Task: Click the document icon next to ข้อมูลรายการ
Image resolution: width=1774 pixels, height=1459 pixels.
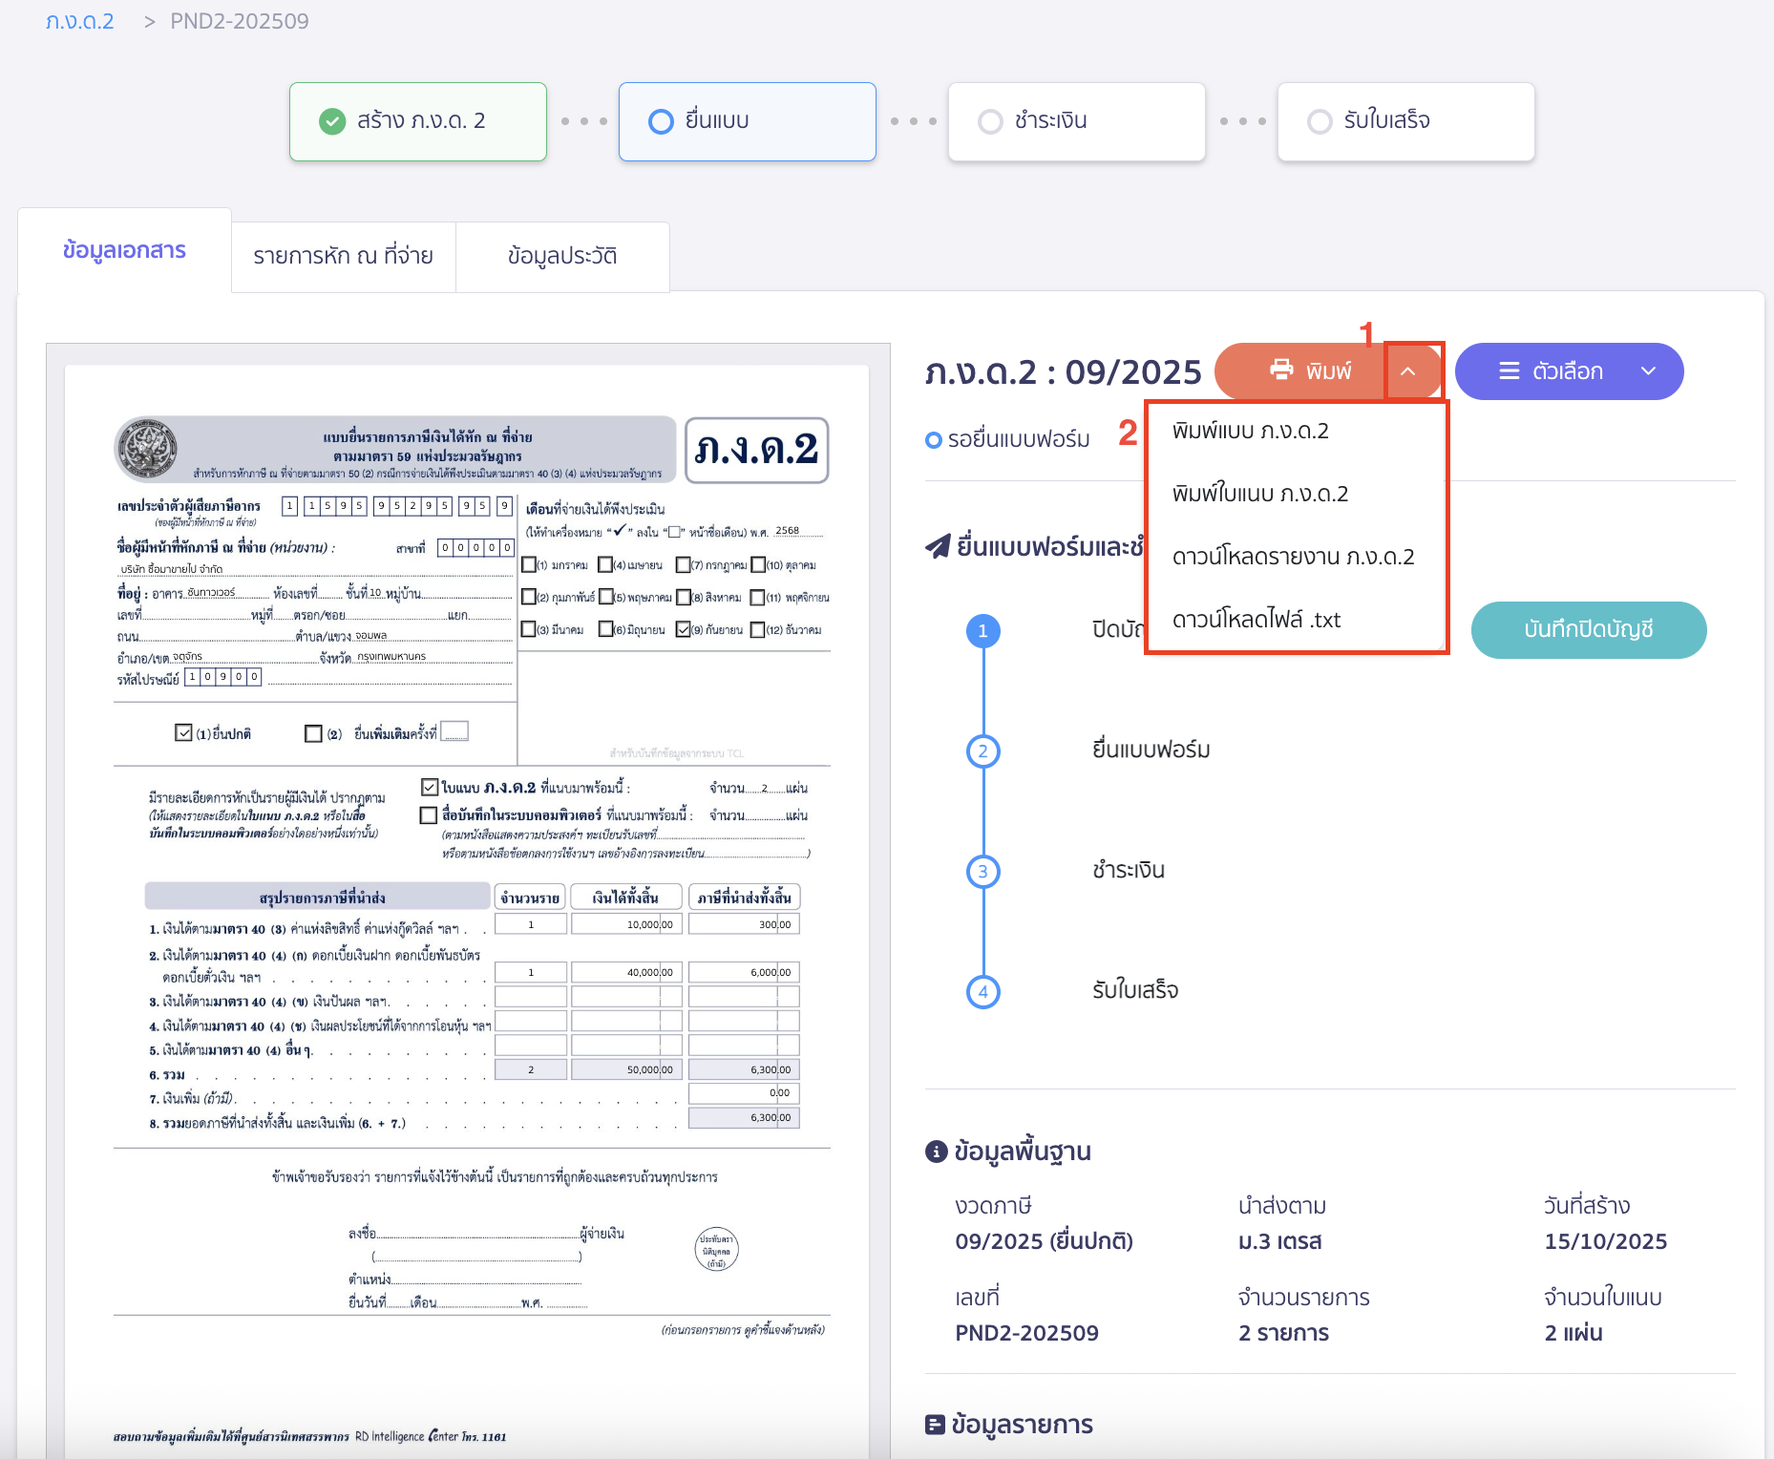Action: coord(936,1425)
